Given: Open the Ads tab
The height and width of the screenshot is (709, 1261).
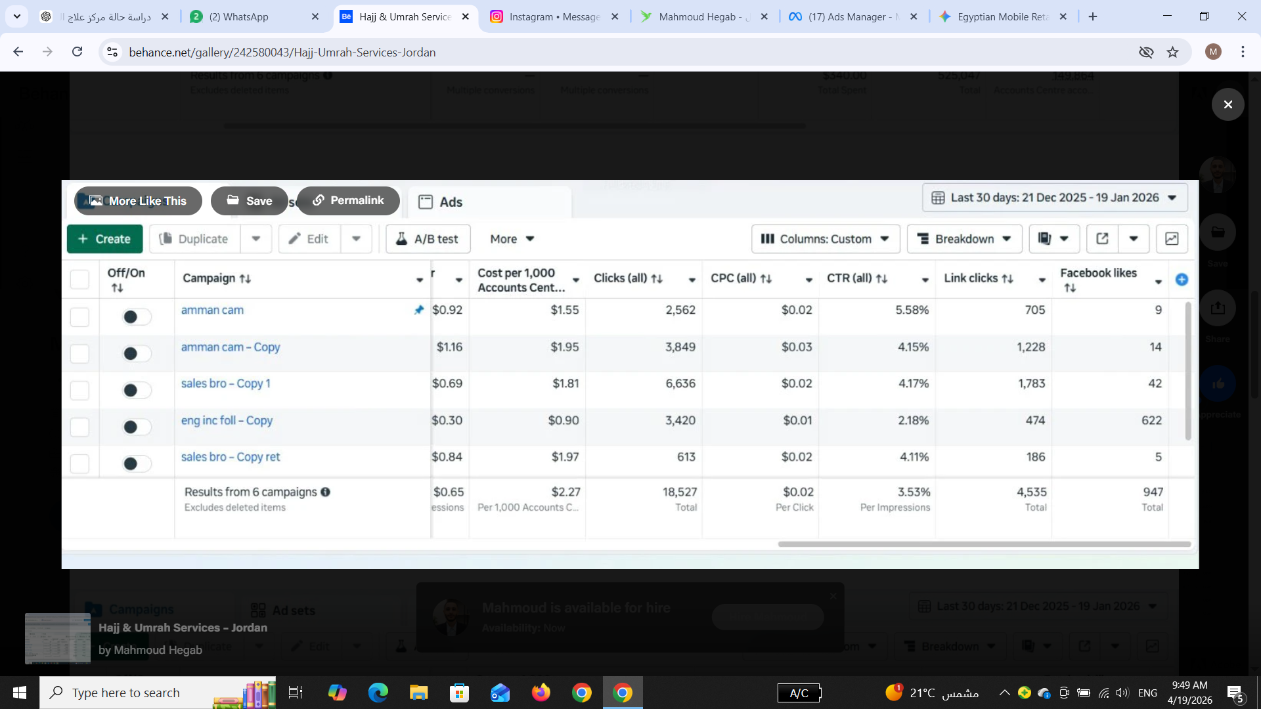Looking at the screenshot, I should tap(441, 202).
